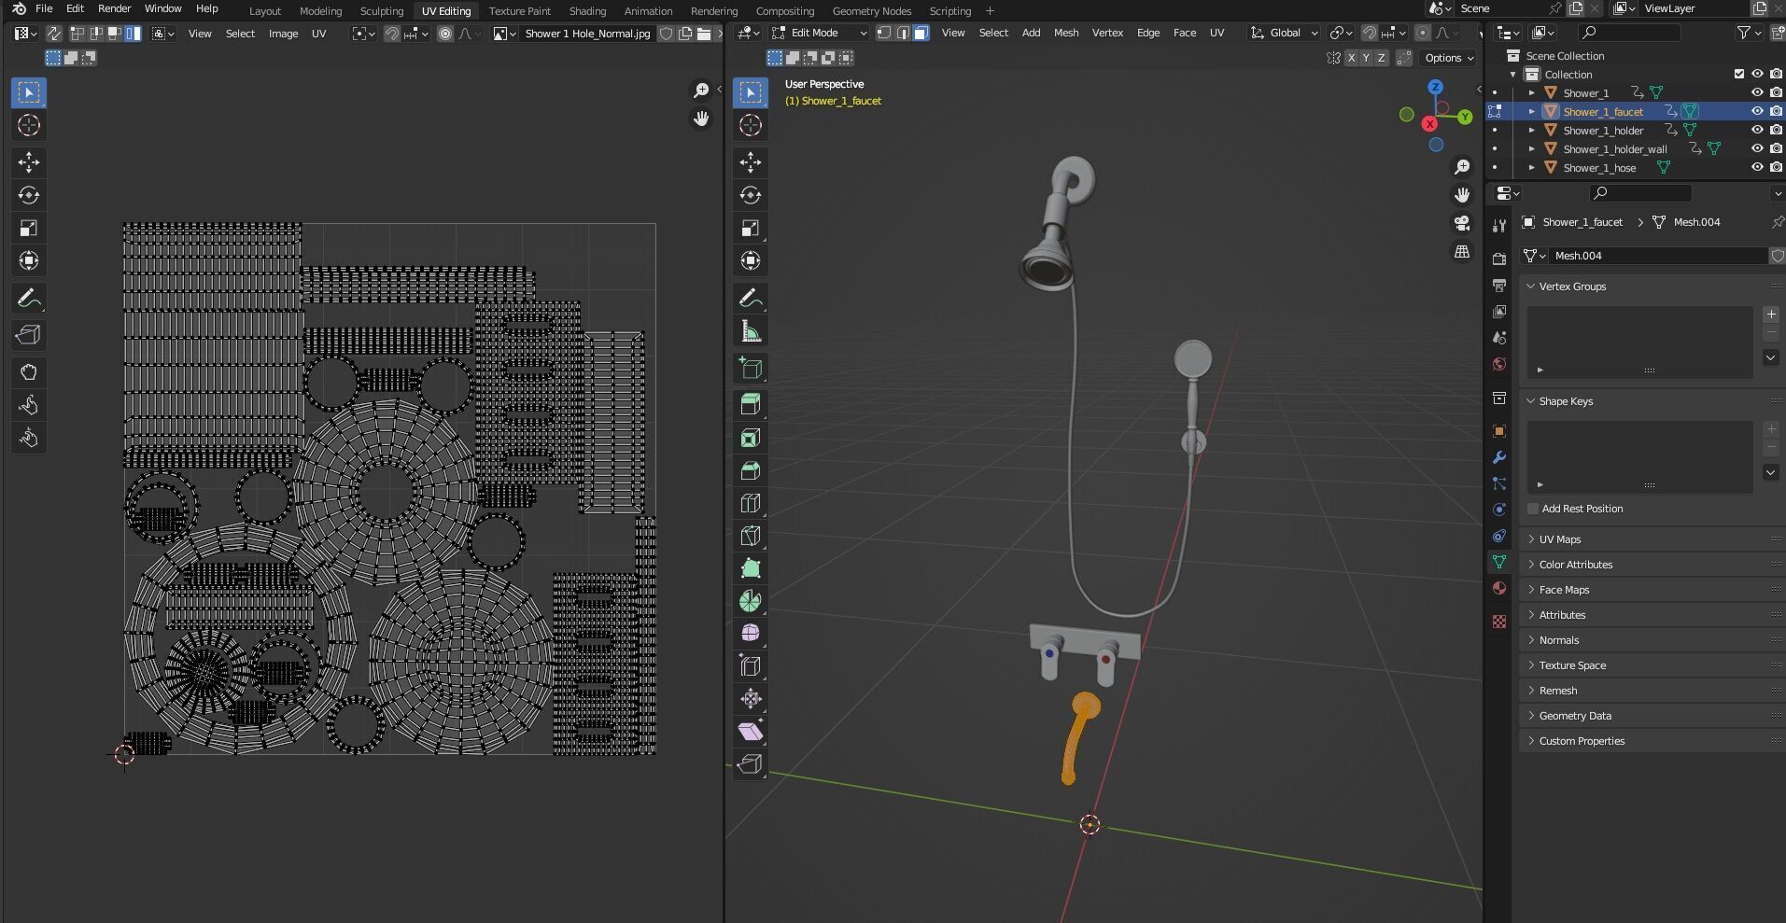Expand the Face Maps panel
The width and height of the screenshot is (1786, 923).
(x=1652, y=590)
